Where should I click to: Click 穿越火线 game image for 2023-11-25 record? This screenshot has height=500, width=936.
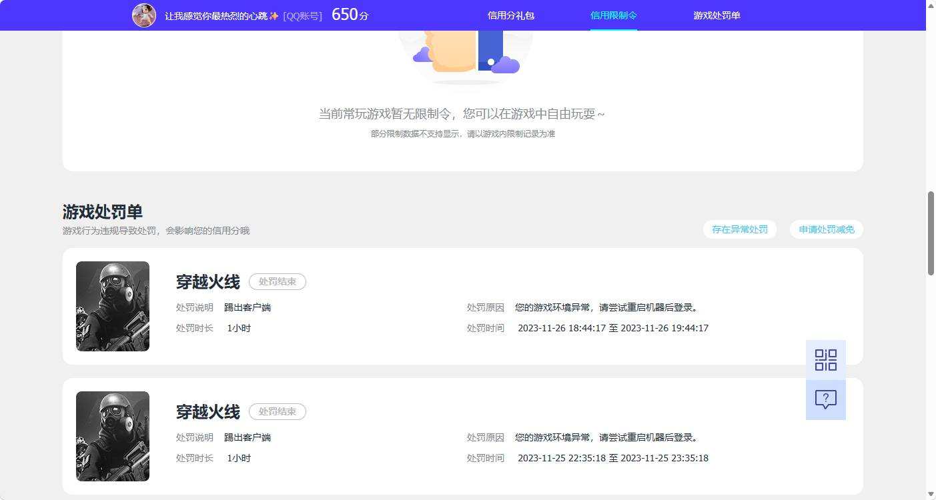pyautogui.click(x=113, y=436)
